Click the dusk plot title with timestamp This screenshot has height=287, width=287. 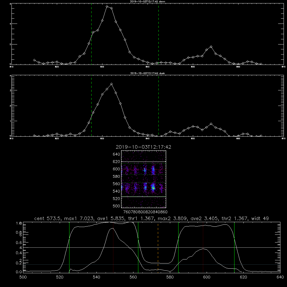(x=148, y=73)
